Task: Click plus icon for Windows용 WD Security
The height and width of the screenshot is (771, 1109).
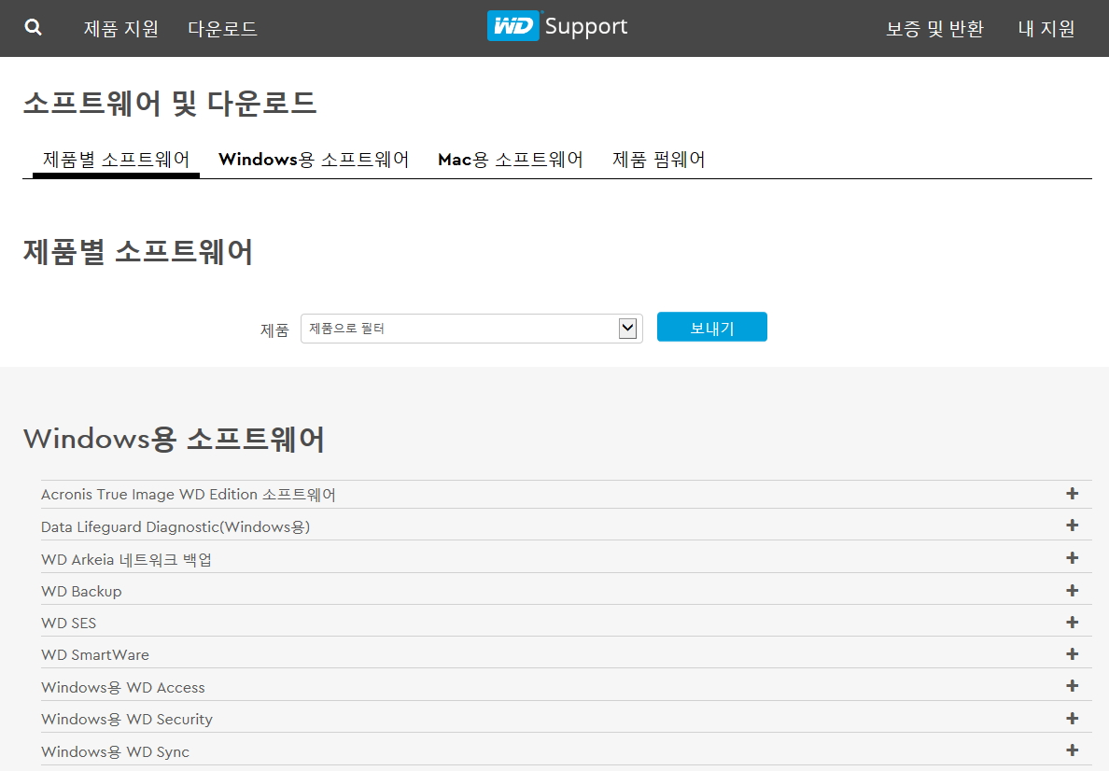Action: pos(1072,719)
